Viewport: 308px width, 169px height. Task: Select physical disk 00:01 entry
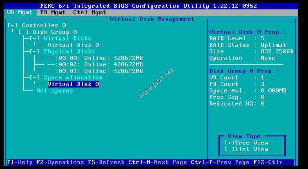pyautogui.click(x=95, y=71)
